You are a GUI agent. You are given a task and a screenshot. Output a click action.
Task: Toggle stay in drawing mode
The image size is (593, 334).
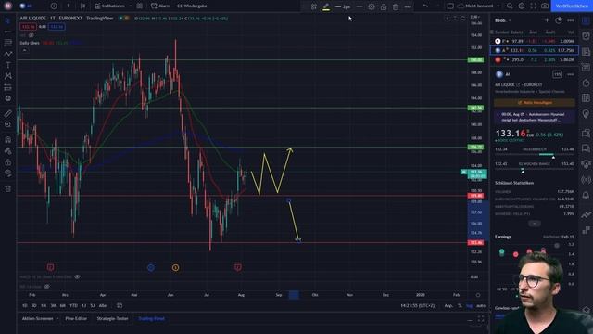pos(7,150)
